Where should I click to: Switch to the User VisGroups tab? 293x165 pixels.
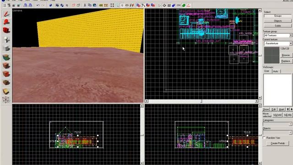(x=267, y=71)
